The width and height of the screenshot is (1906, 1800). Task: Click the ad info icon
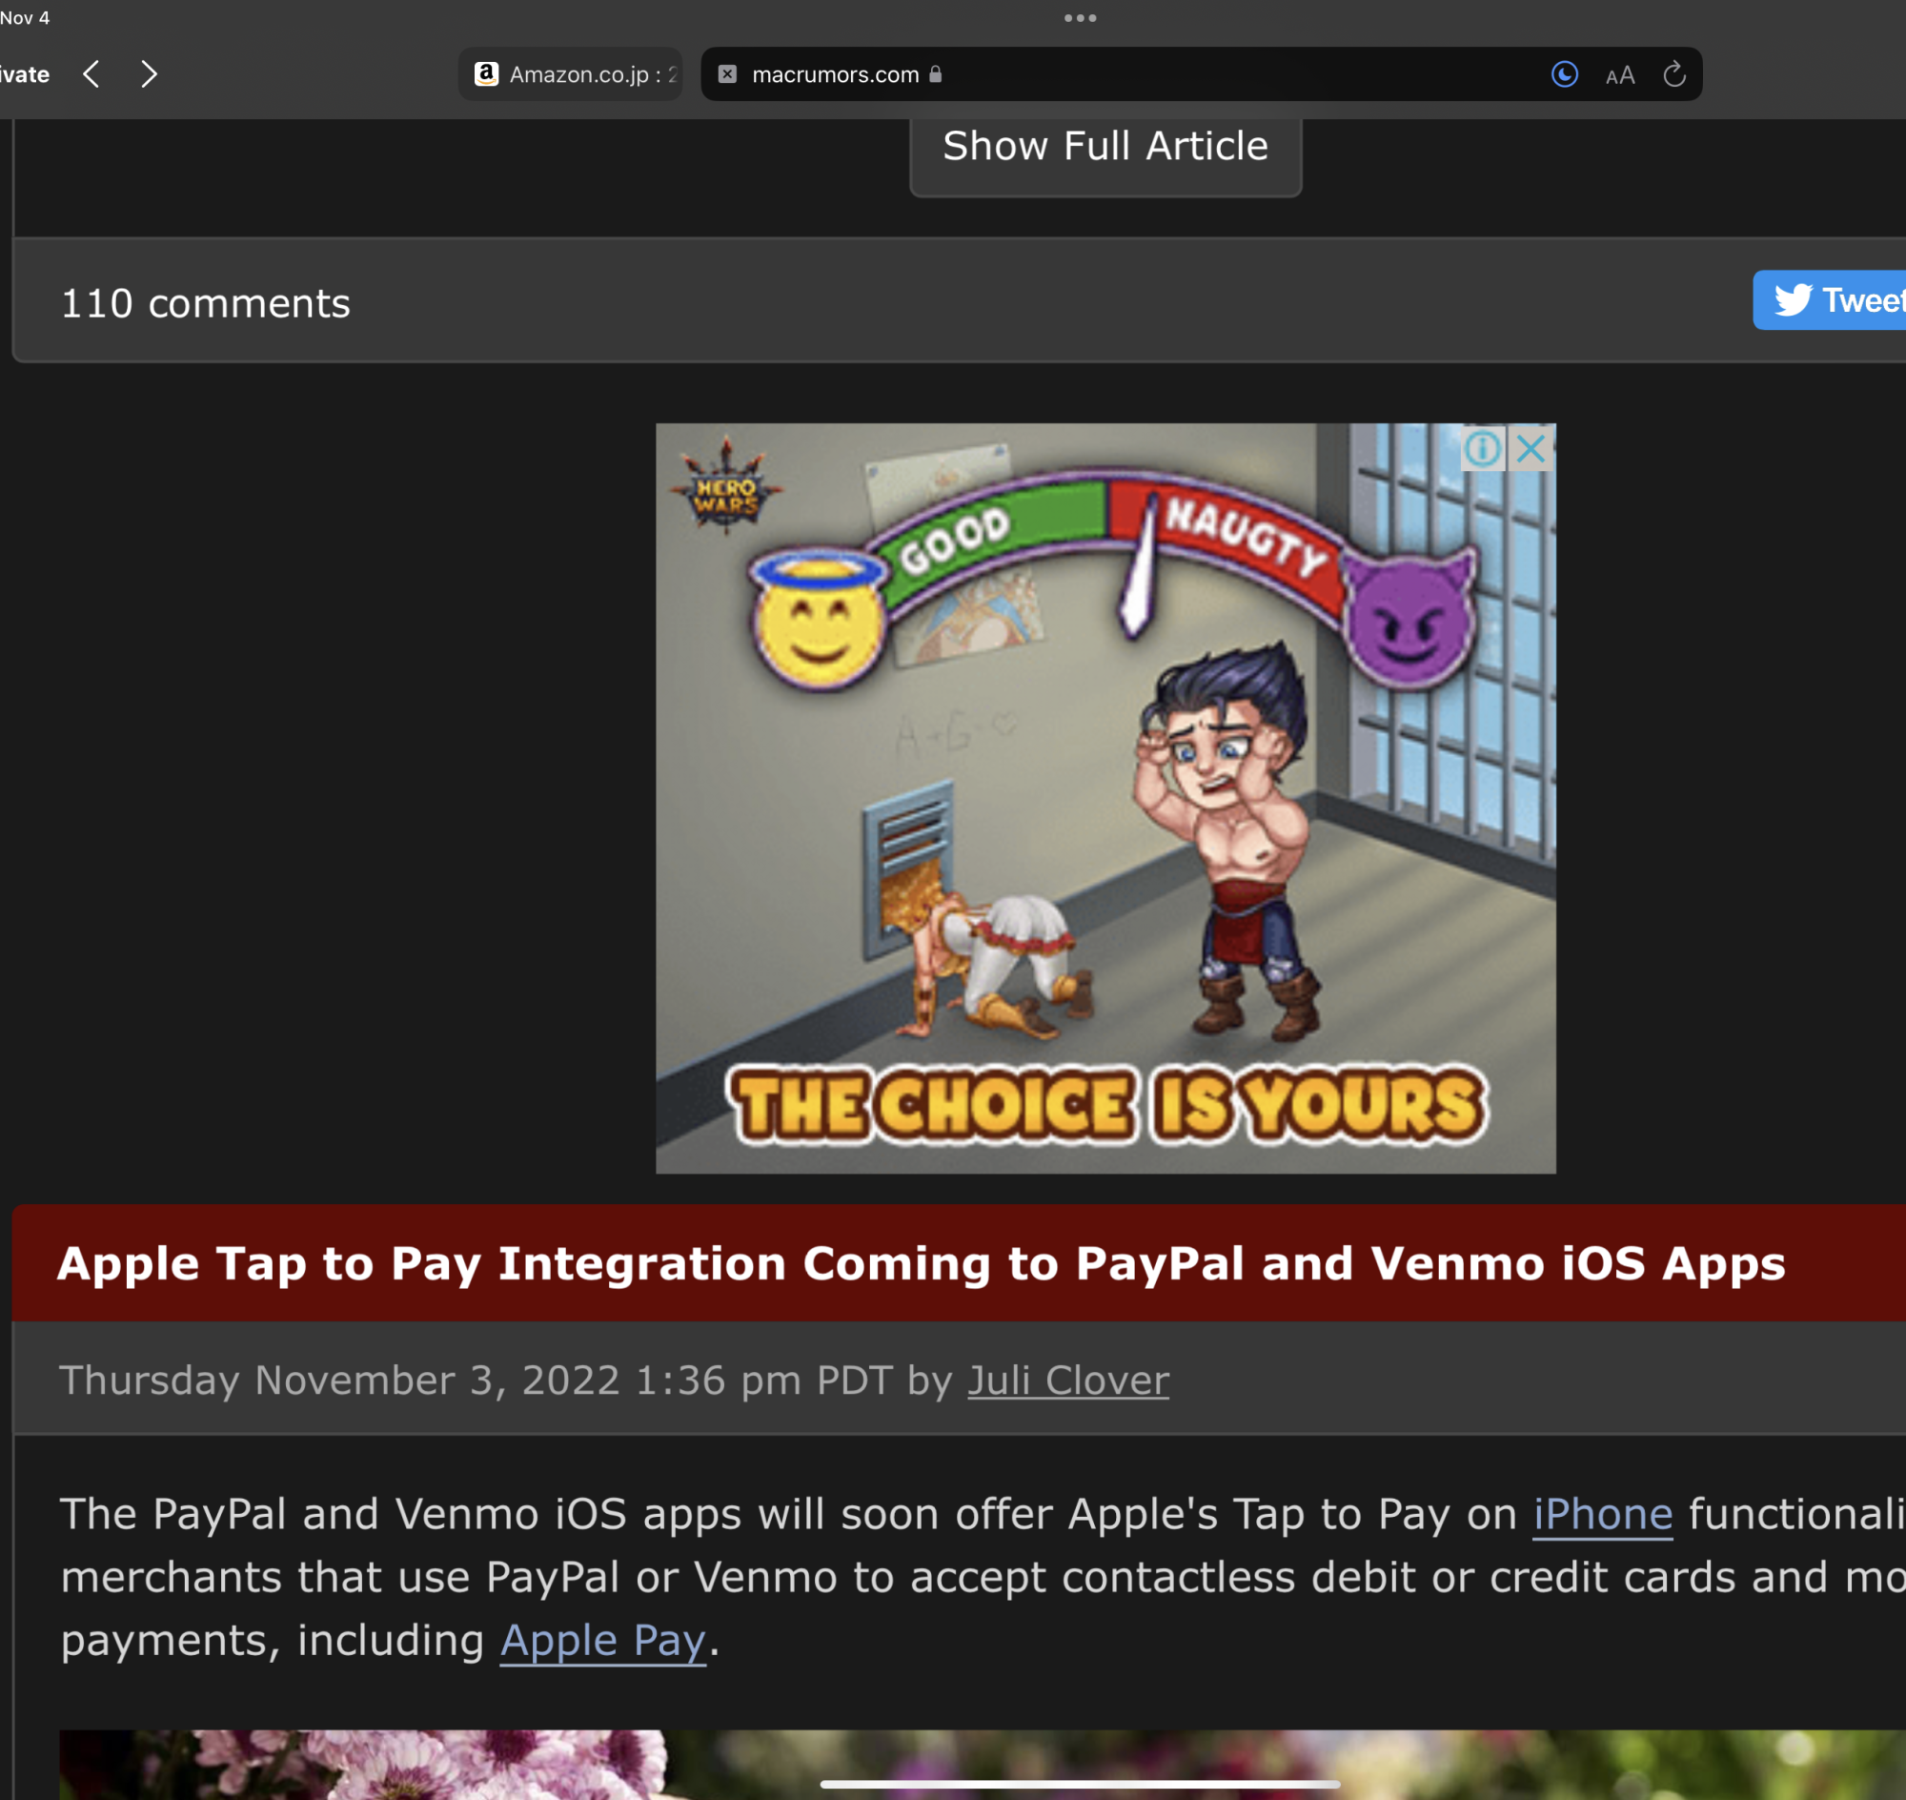coord(1482,448)
